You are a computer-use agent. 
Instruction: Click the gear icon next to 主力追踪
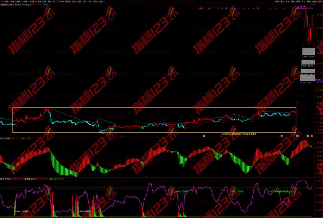pos(2,138)
